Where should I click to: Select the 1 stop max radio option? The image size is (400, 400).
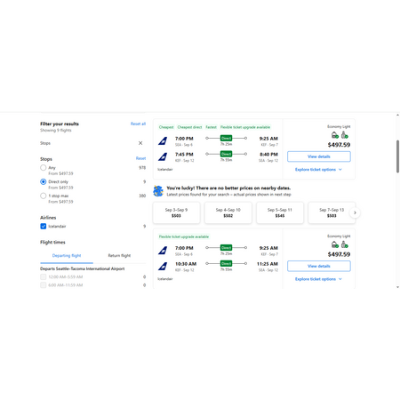pos(44,196)
